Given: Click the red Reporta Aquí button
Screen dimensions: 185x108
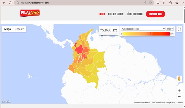Looking at the screenshot, I should [x=155, y=14].
